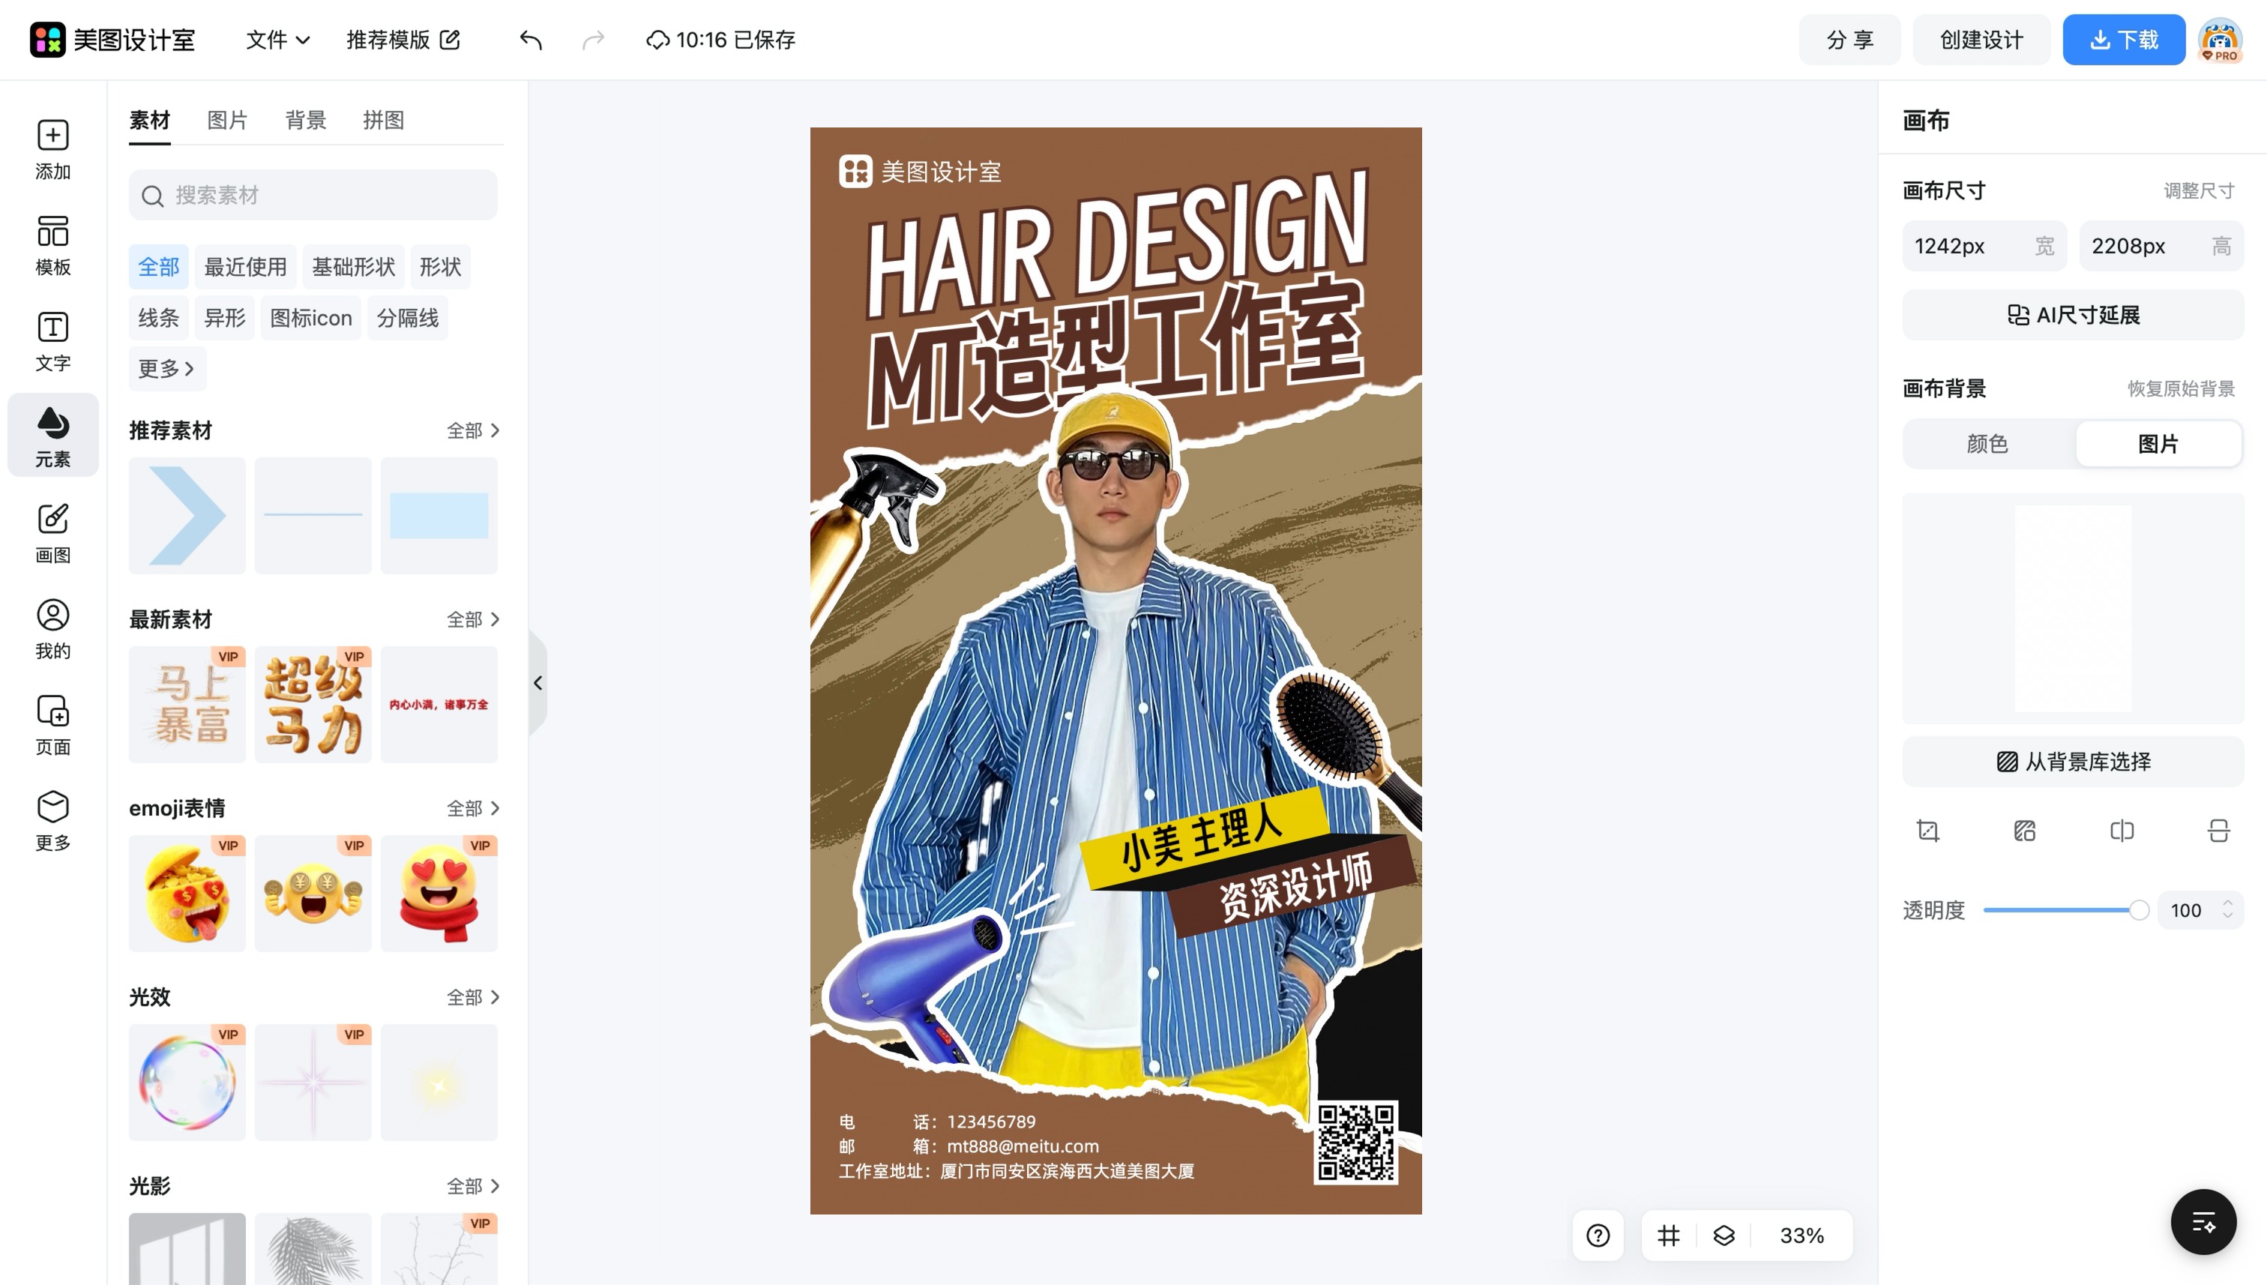This screenshot has width=2267, height=1285.
Task: Click the edit pencil next to 推荐模版
Action: pos(450,40)
